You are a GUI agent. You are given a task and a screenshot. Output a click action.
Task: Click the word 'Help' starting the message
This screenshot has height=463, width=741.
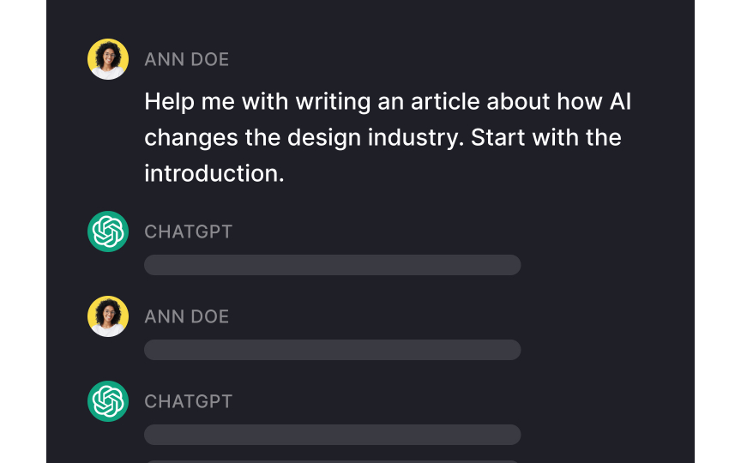click(170, 102)
